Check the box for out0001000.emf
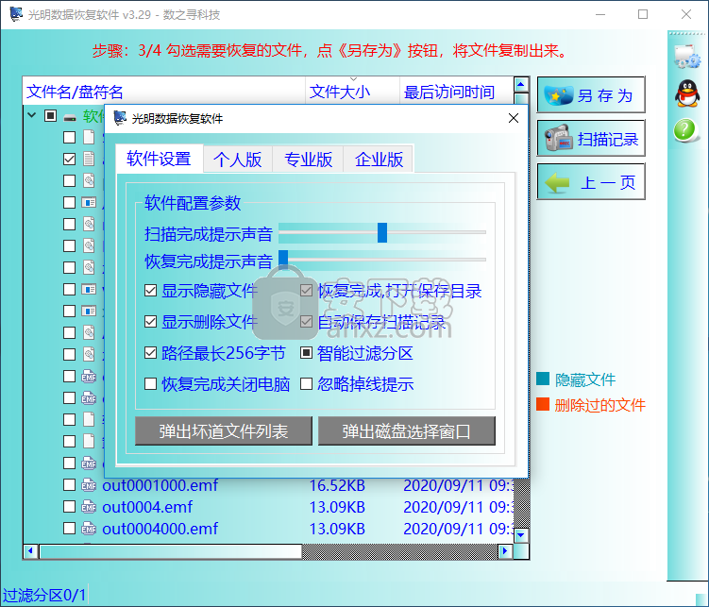The image size is (709, 607). (69, 485)
